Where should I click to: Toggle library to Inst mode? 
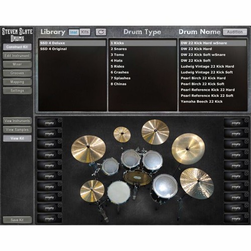[x=74, y=32]
